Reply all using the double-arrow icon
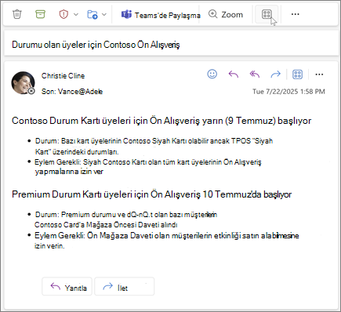Viewport: 341px width, 312px height. pyautogui.click(x=255, y=74)
